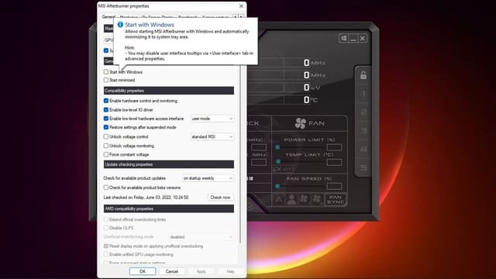Click the 'AMD compatibility properties' section header
Screen dimensions: 496x279
[169, 208]
